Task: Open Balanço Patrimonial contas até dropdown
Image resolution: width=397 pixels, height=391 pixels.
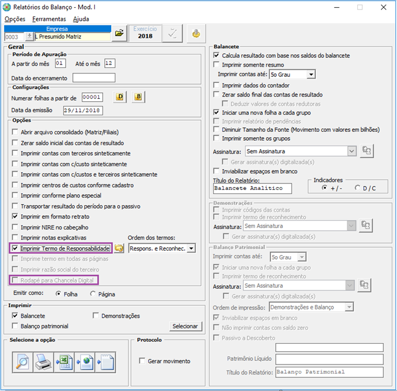Action: 302,257
